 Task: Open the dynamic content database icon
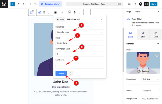[x=69, y=12]
